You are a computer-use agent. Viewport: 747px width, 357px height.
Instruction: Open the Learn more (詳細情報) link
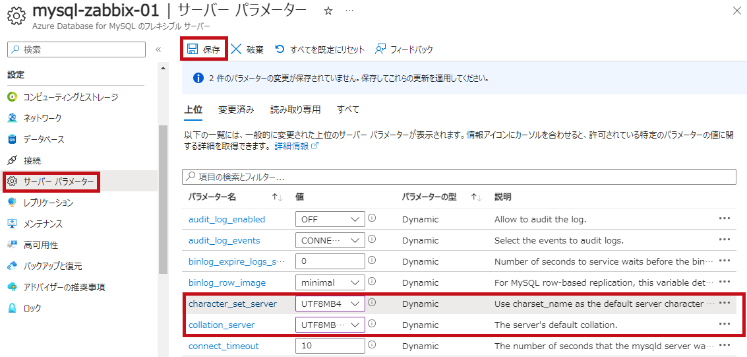[x=296, y=146]
